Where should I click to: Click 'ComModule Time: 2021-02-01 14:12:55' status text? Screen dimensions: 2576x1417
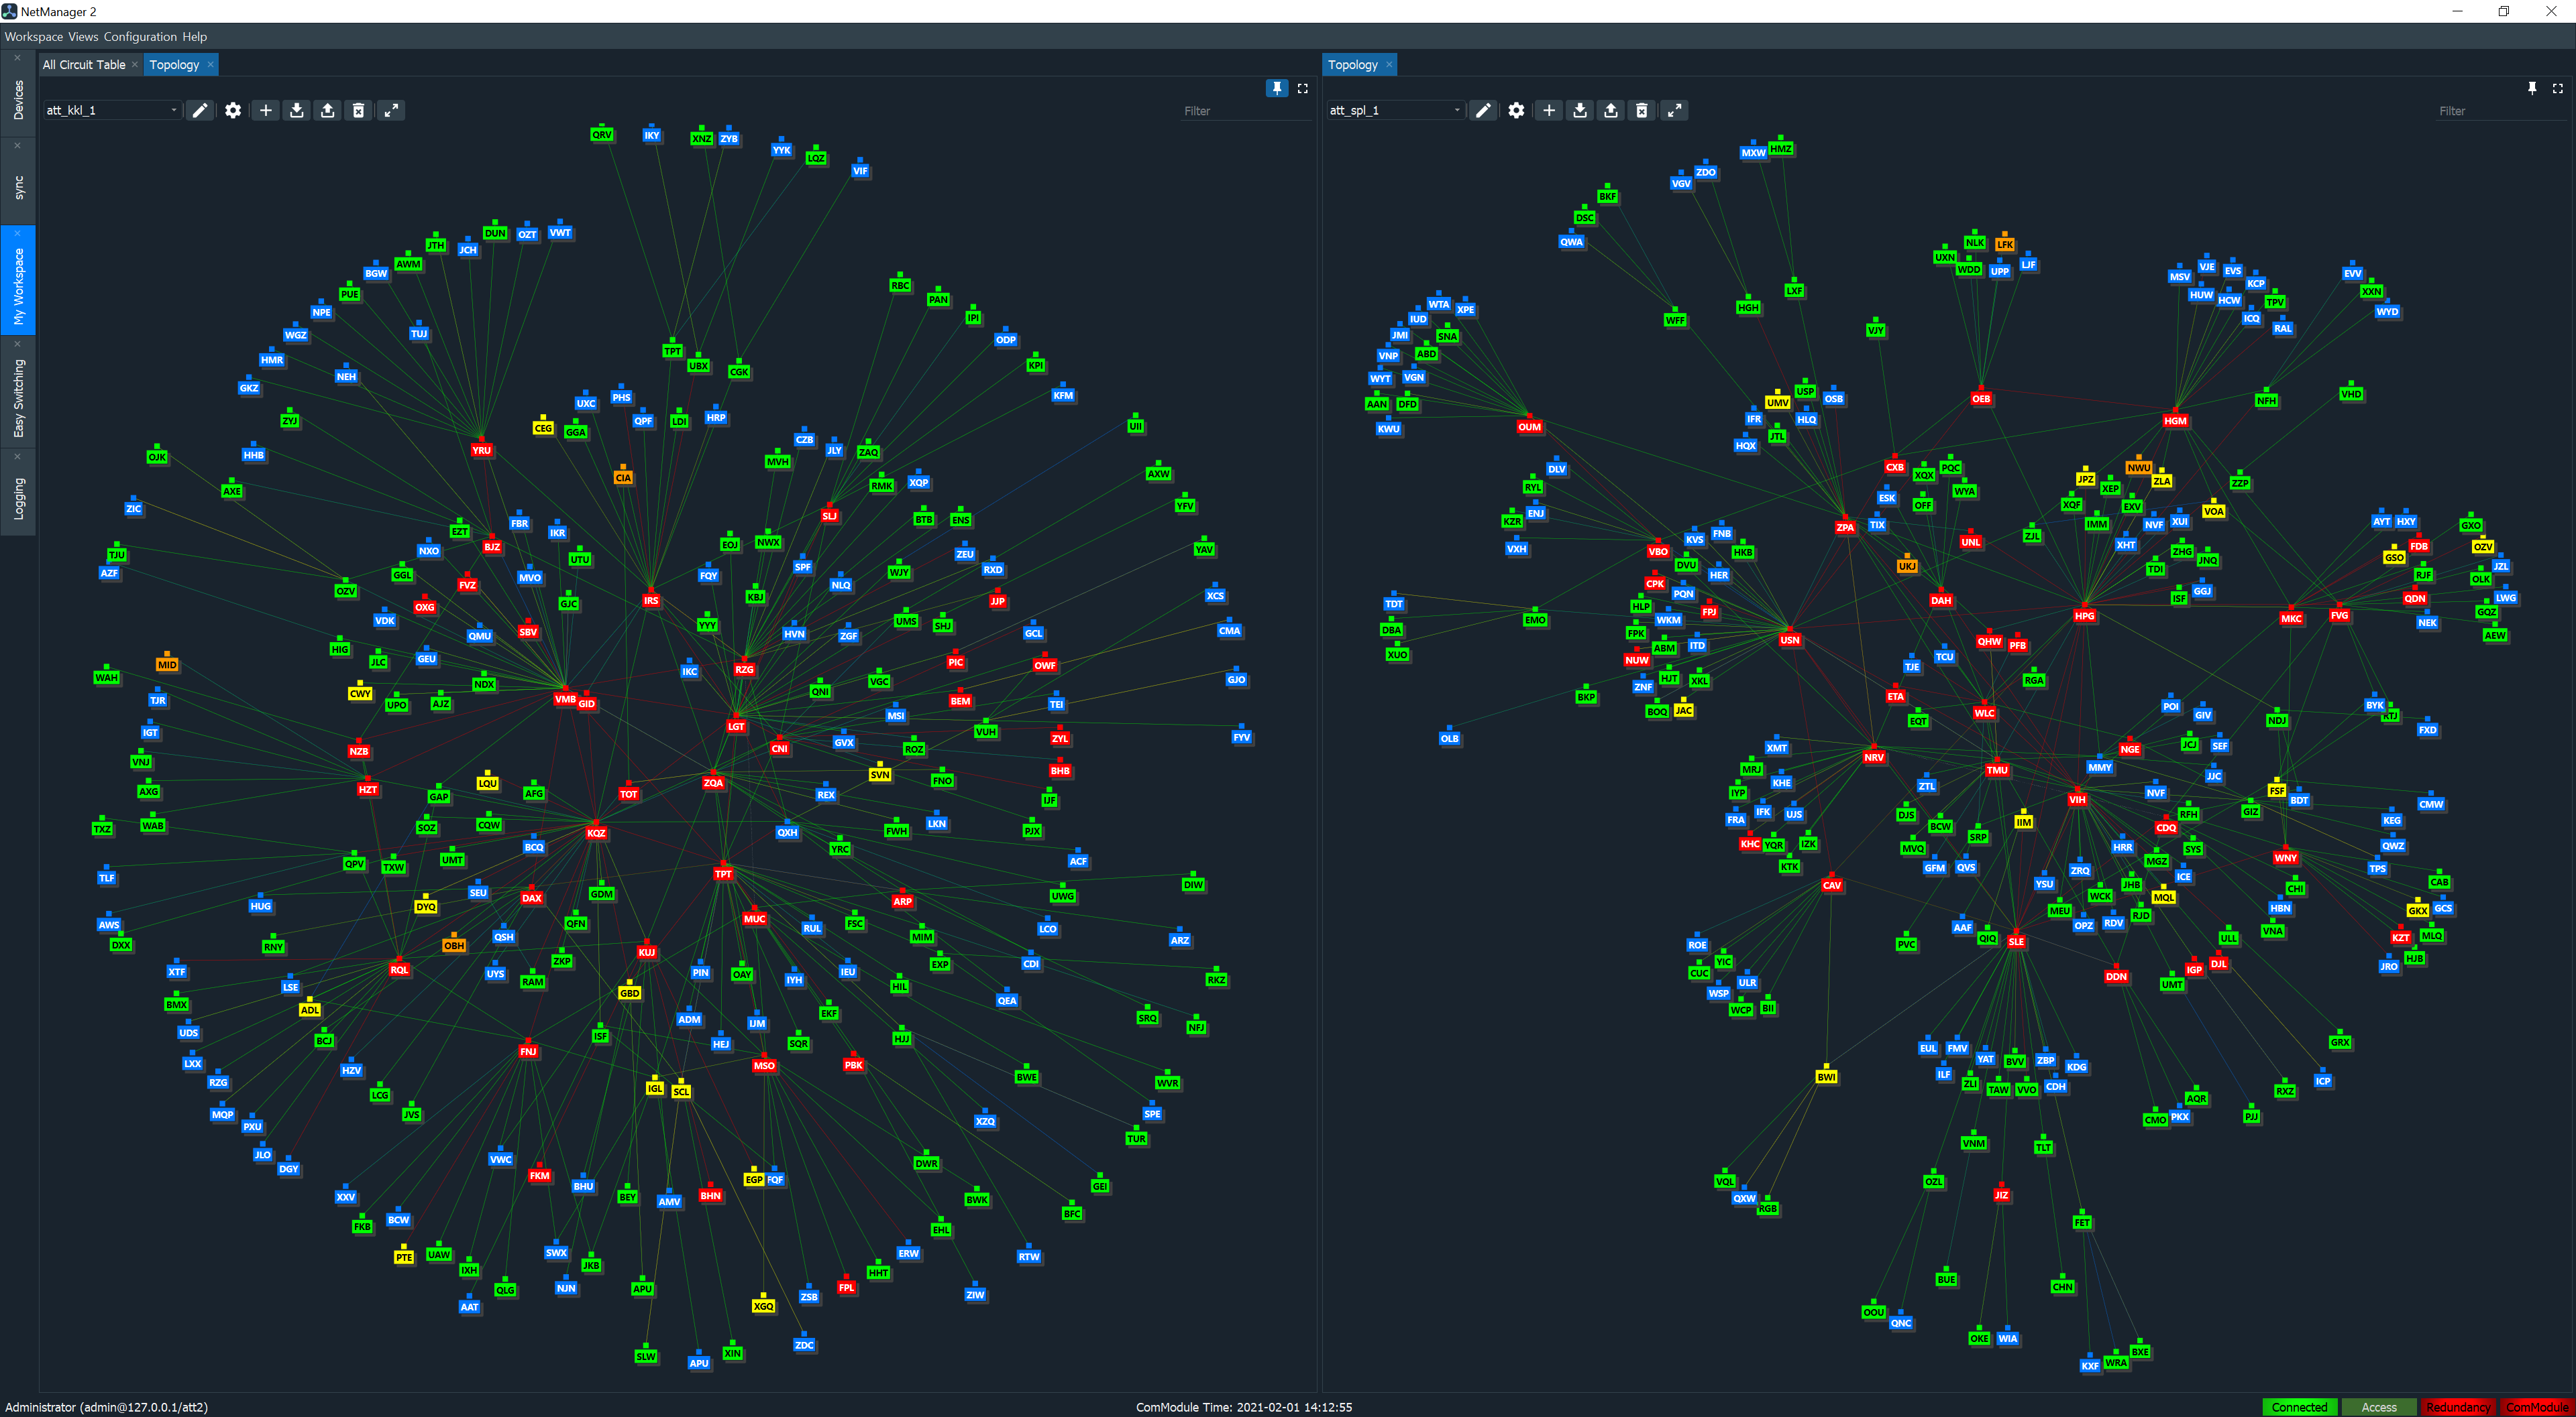tap(1244, 1407)
